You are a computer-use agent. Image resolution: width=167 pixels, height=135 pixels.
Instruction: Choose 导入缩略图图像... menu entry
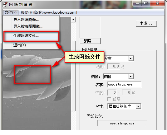pyautogui.click(x=28, y=26)
